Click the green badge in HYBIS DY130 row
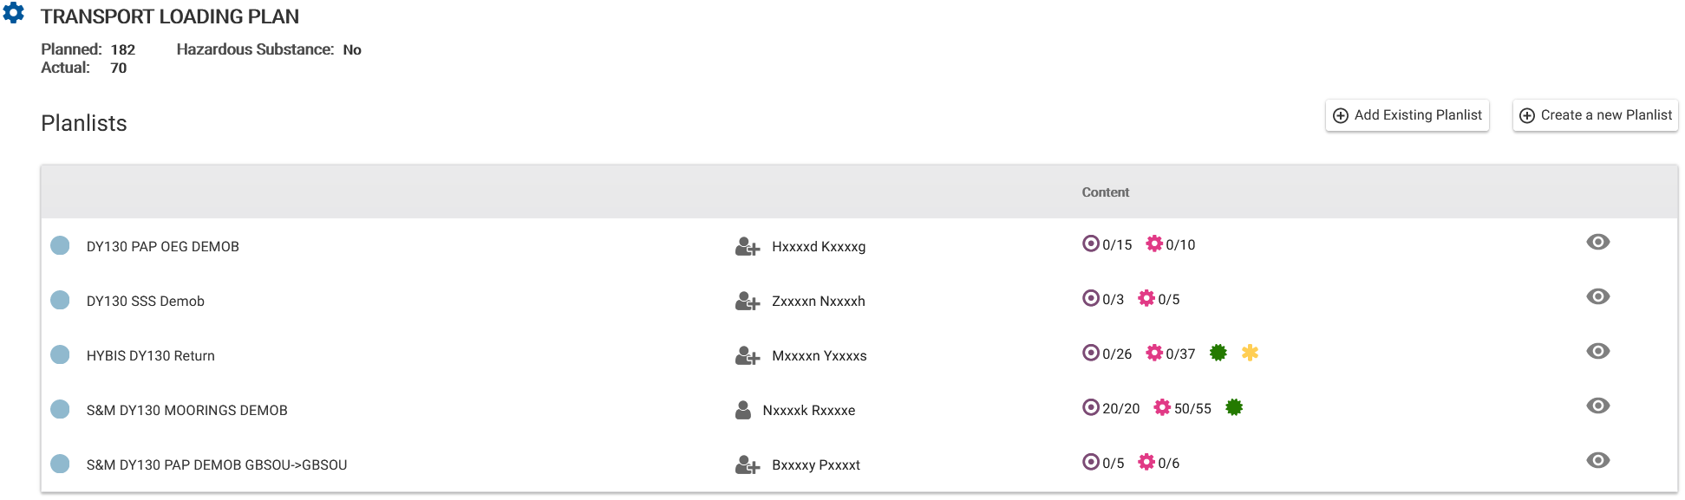The height and width of the screenshot is (500, 1685). pyautogui.click(x=1218, y=353)
